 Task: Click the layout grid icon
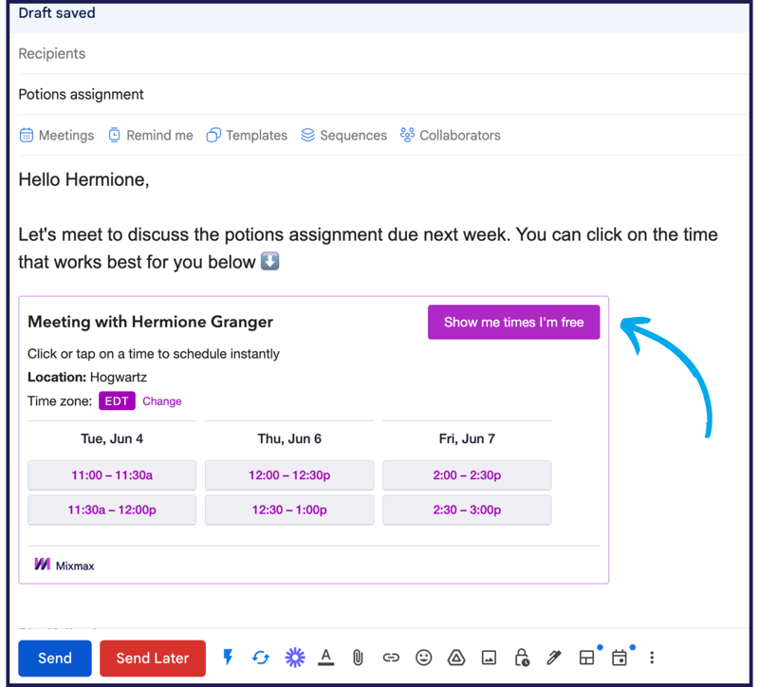coord(586,658)
